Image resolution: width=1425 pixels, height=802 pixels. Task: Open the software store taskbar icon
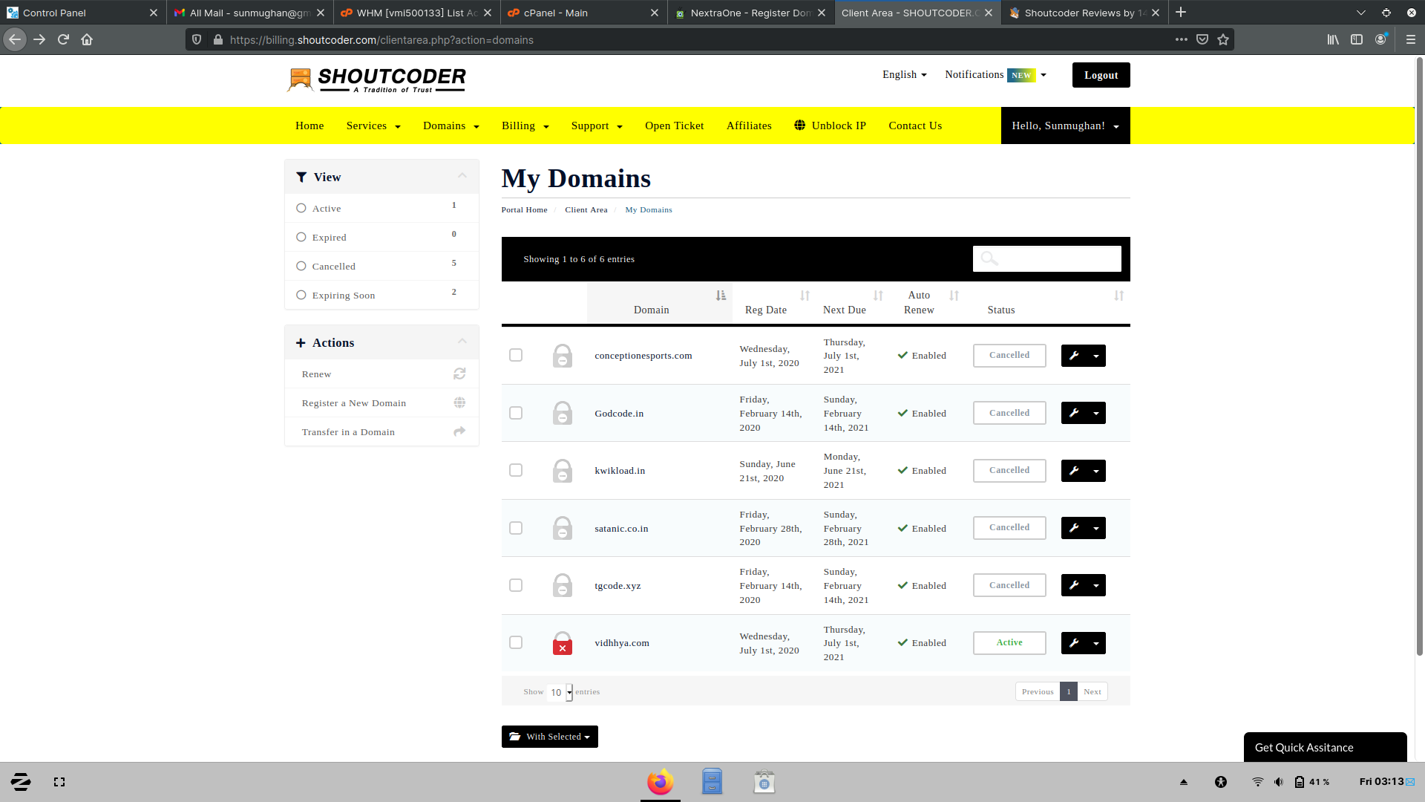(x=764, y=782)
